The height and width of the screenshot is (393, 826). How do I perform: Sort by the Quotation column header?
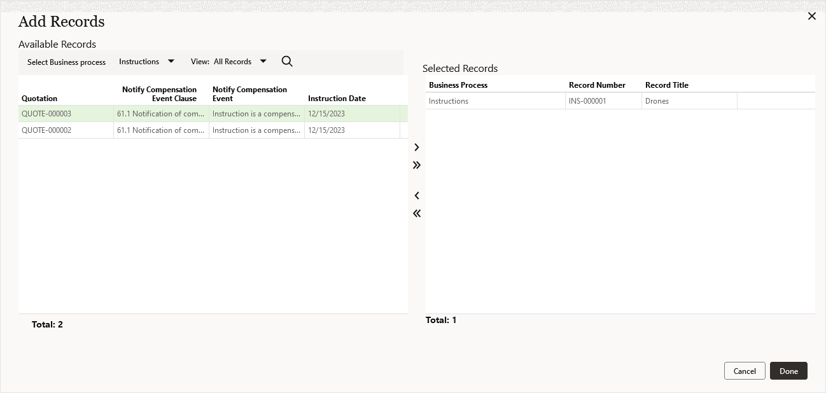(39, 98)
